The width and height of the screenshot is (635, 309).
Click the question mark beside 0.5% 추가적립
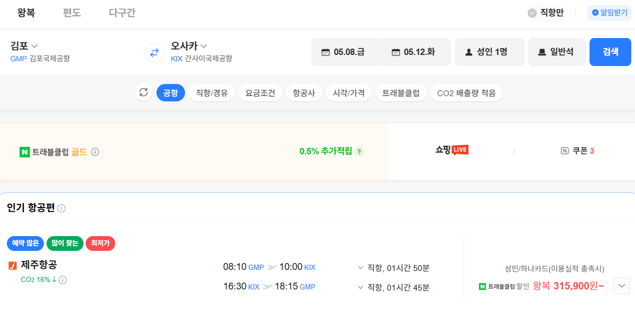coord(360,152)
